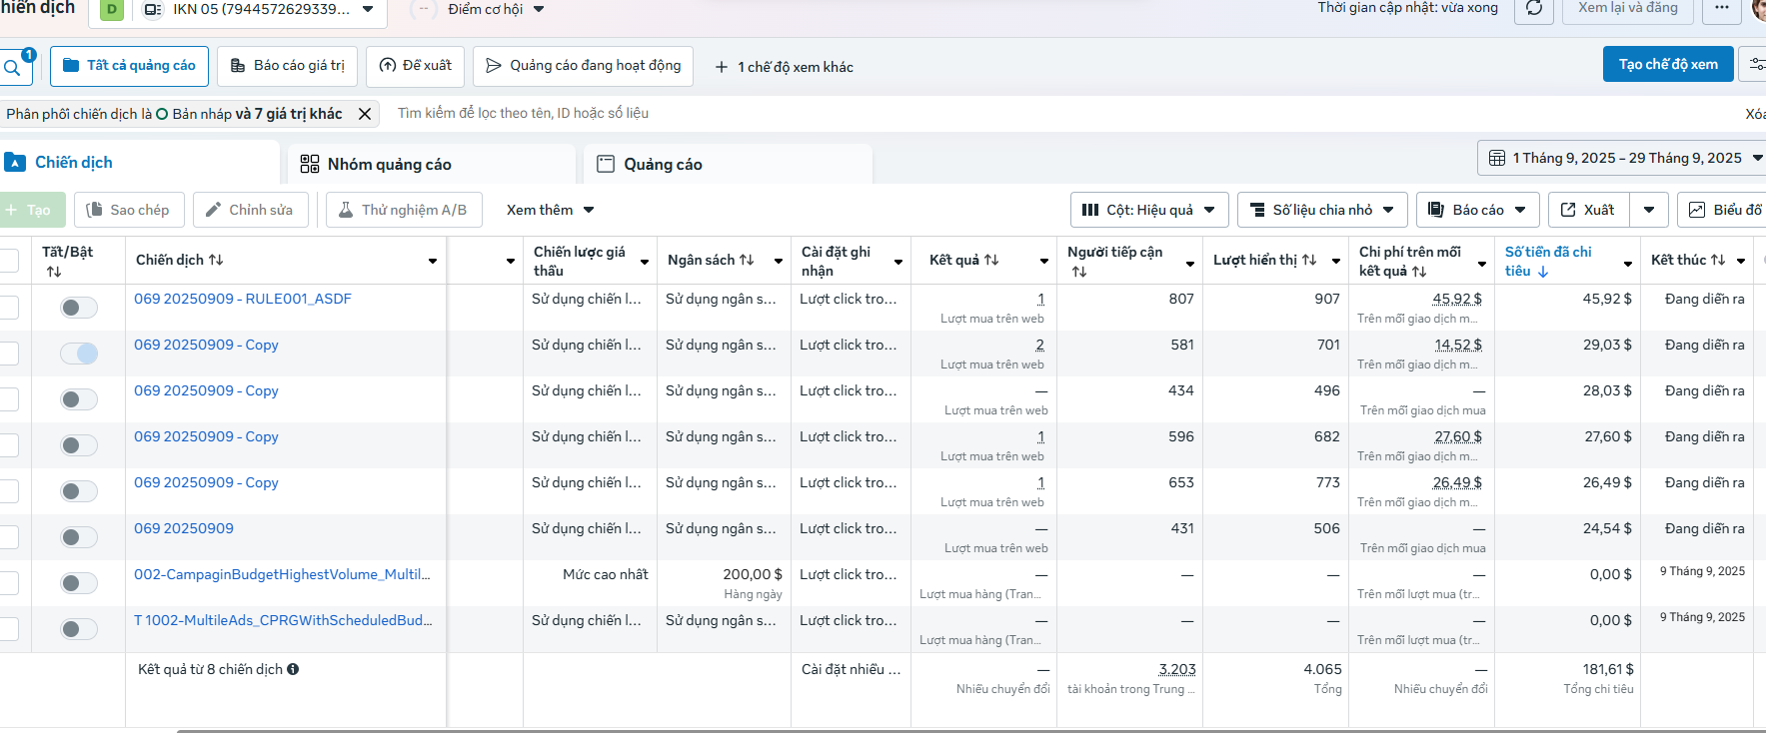
Task: Open the 069 20250909 - RULE001_ASDF campaign link
Action: 243,299
